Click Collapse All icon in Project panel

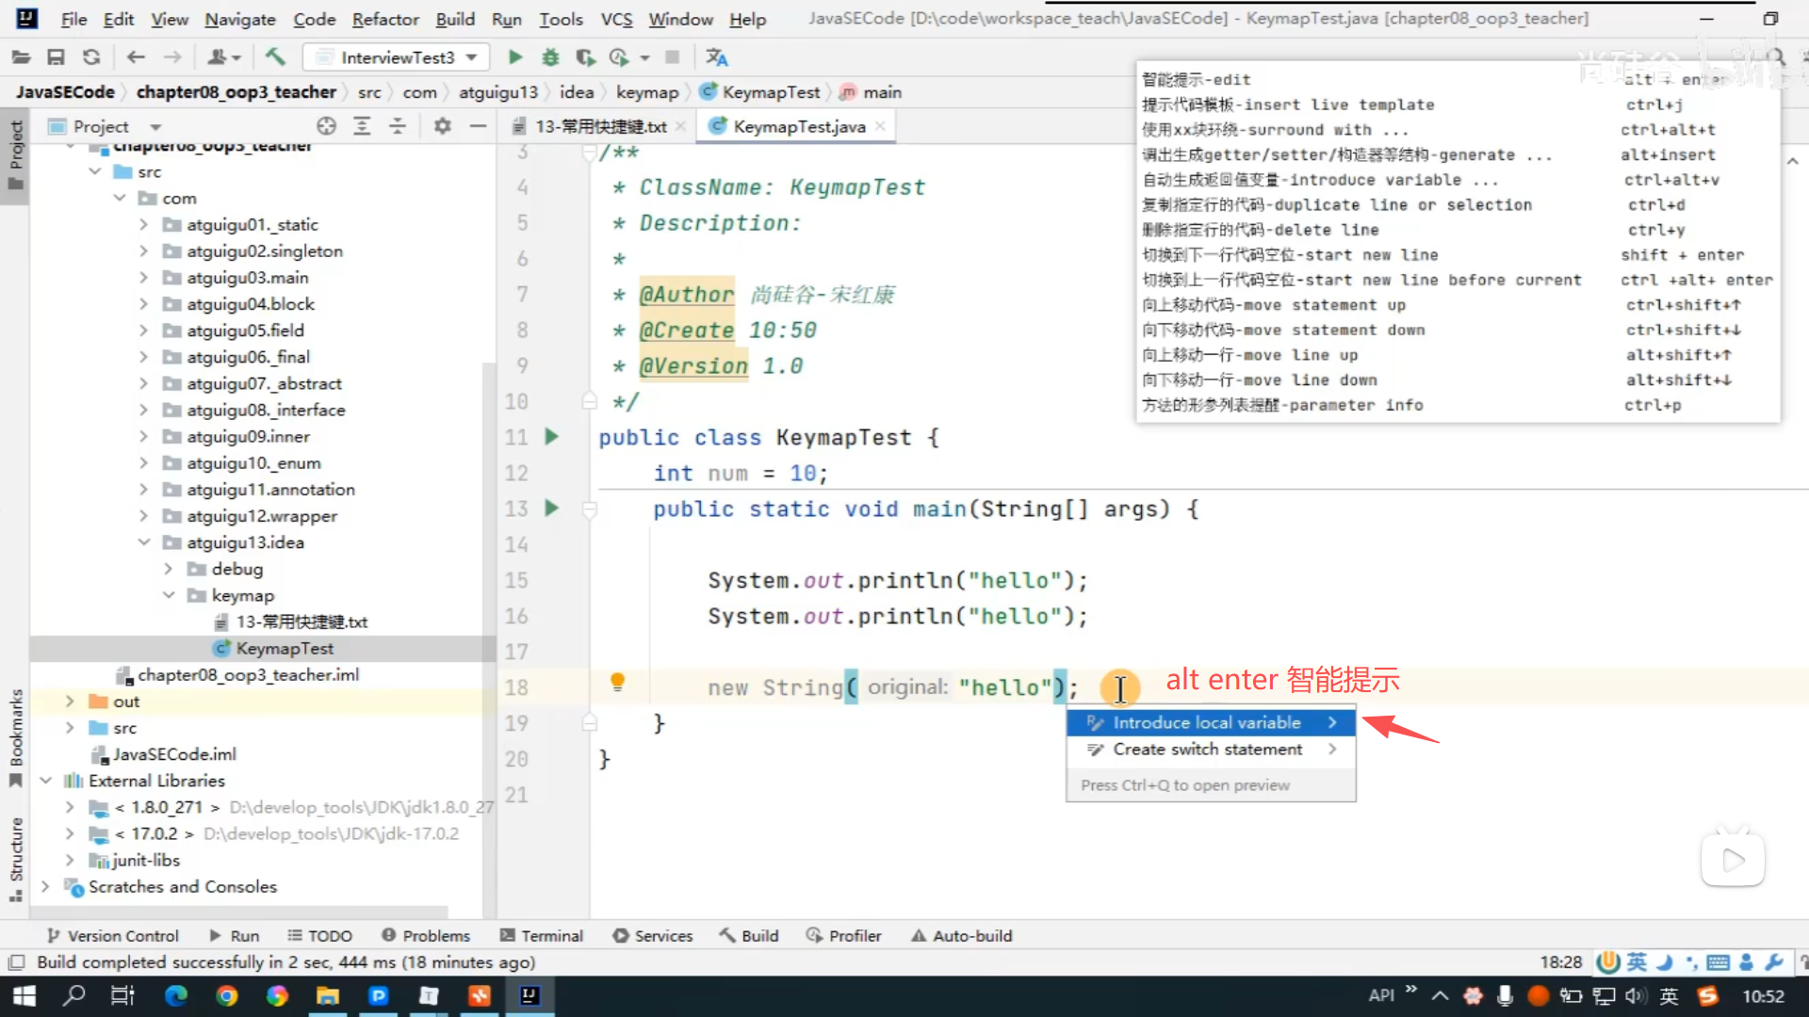(398, 126)
